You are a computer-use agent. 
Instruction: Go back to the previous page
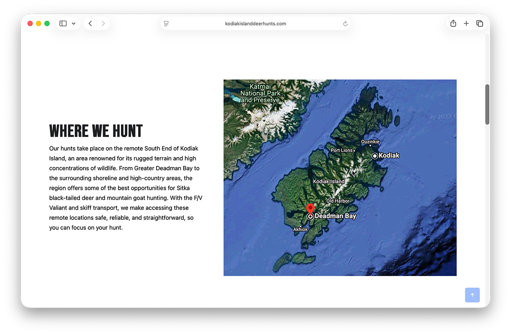coord(90,24)
